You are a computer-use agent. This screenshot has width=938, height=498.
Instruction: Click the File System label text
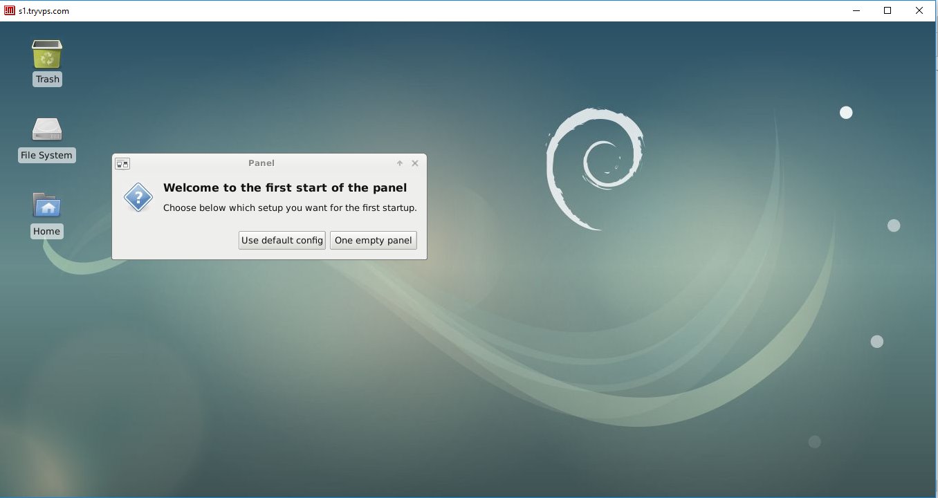pyautogui.click(x=46, y=156)
